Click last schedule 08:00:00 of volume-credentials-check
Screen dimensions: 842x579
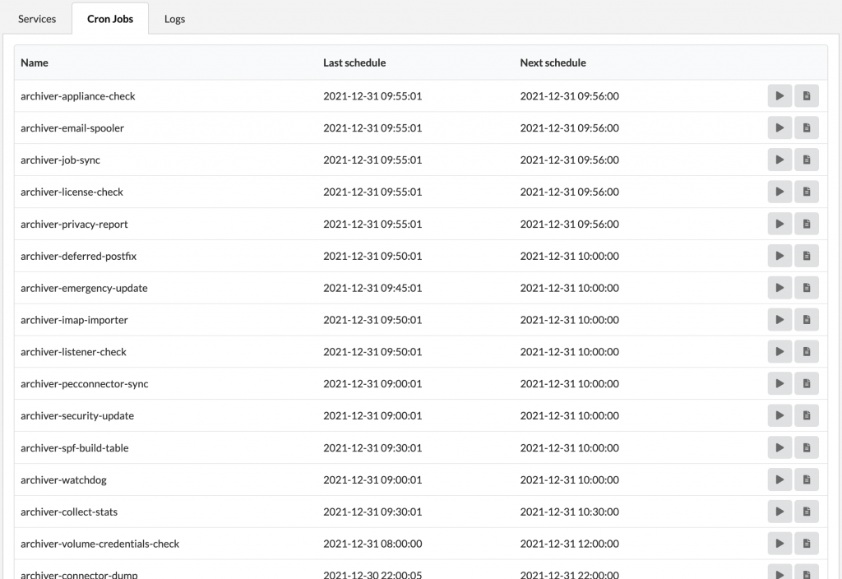[372, 544]
